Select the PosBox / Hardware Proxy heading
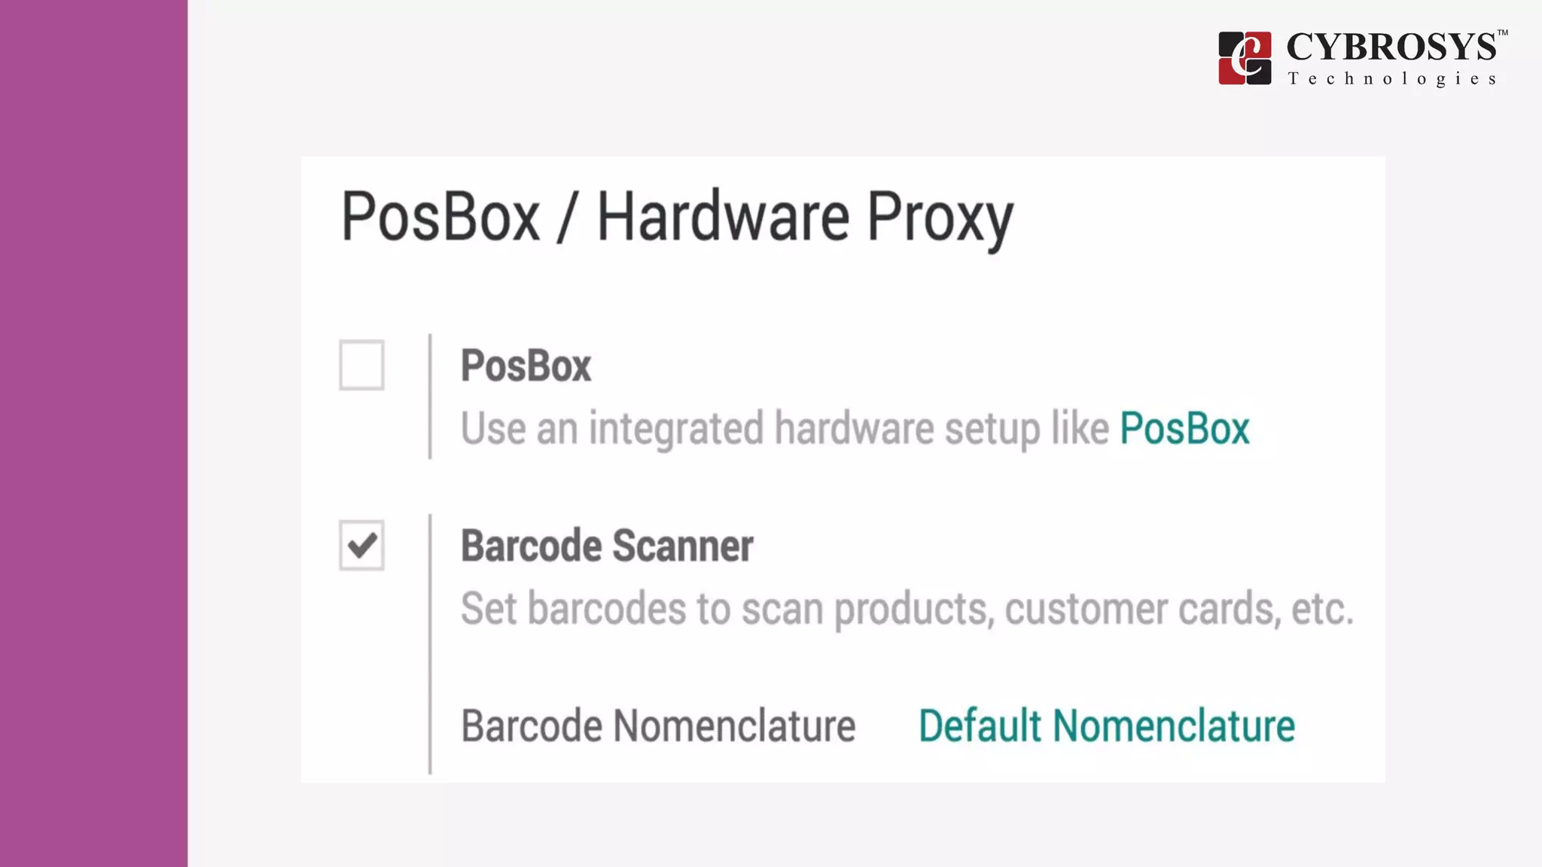The image size is (1542, 867). pos(677,217)
